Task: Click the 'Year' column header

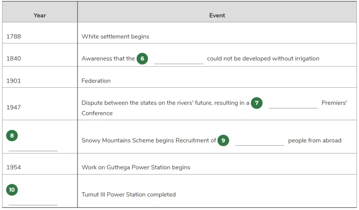Action: click(40, 15)
